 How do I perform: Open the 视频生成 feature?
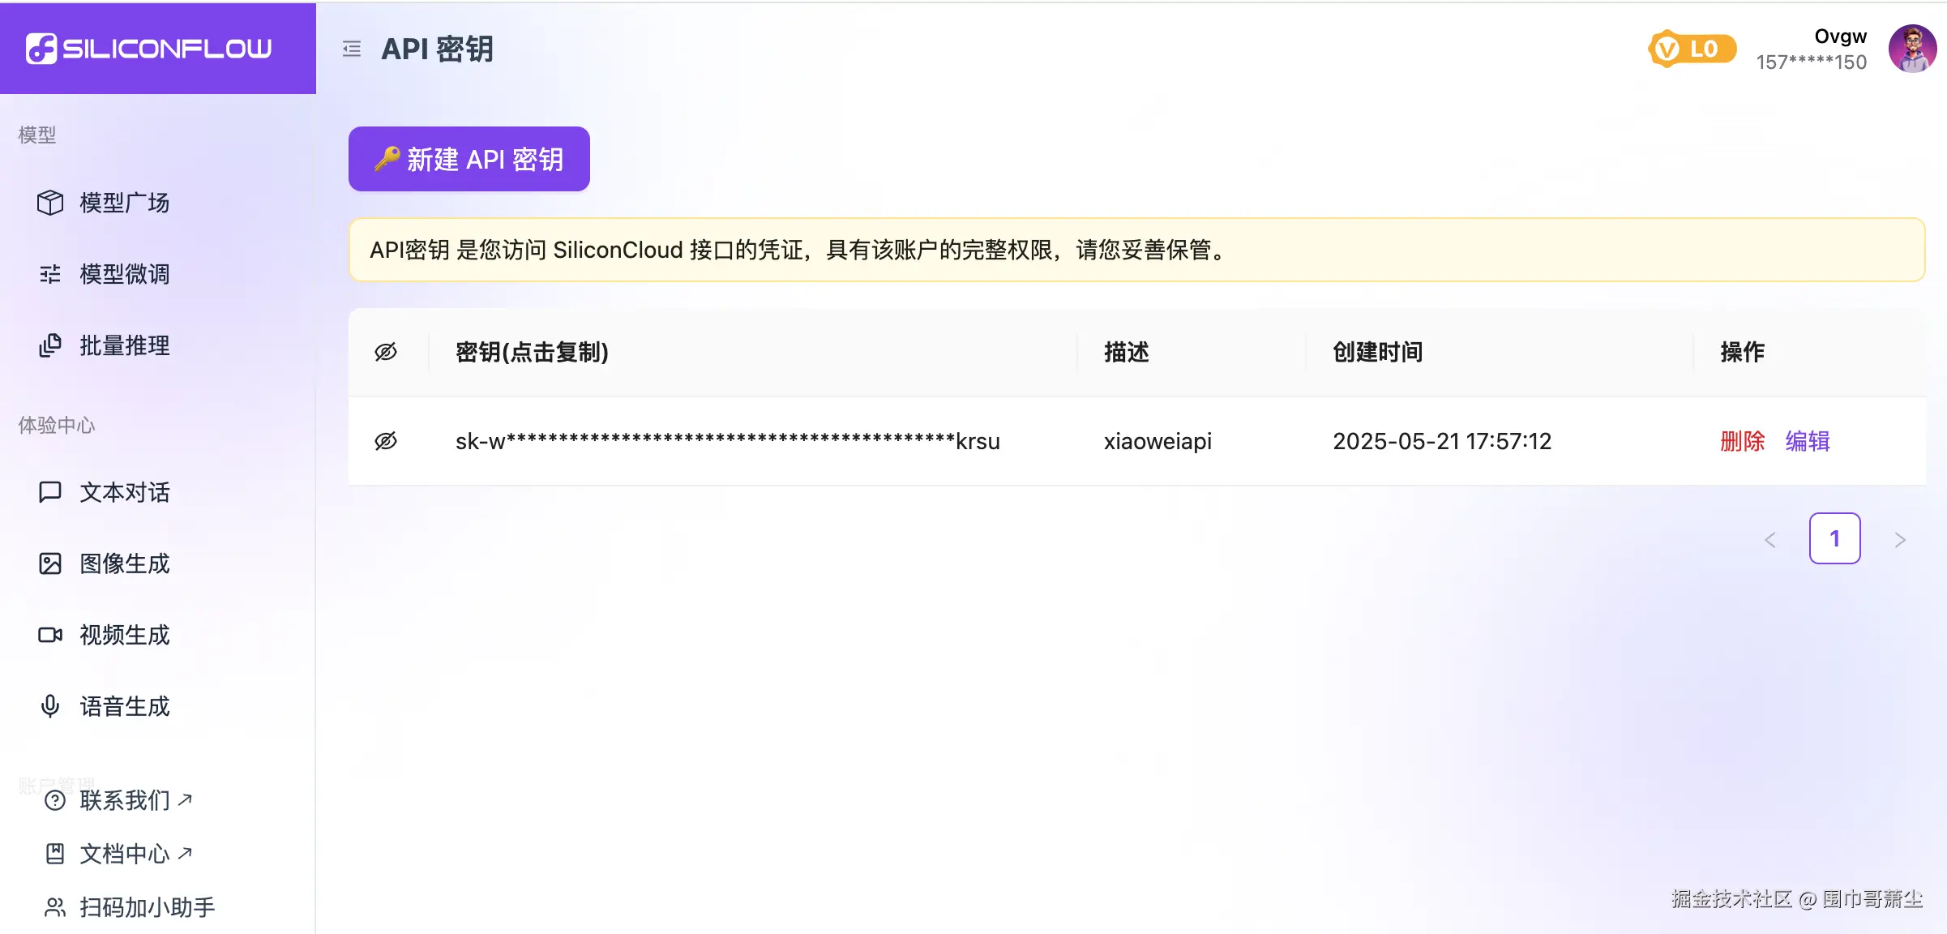122,635
